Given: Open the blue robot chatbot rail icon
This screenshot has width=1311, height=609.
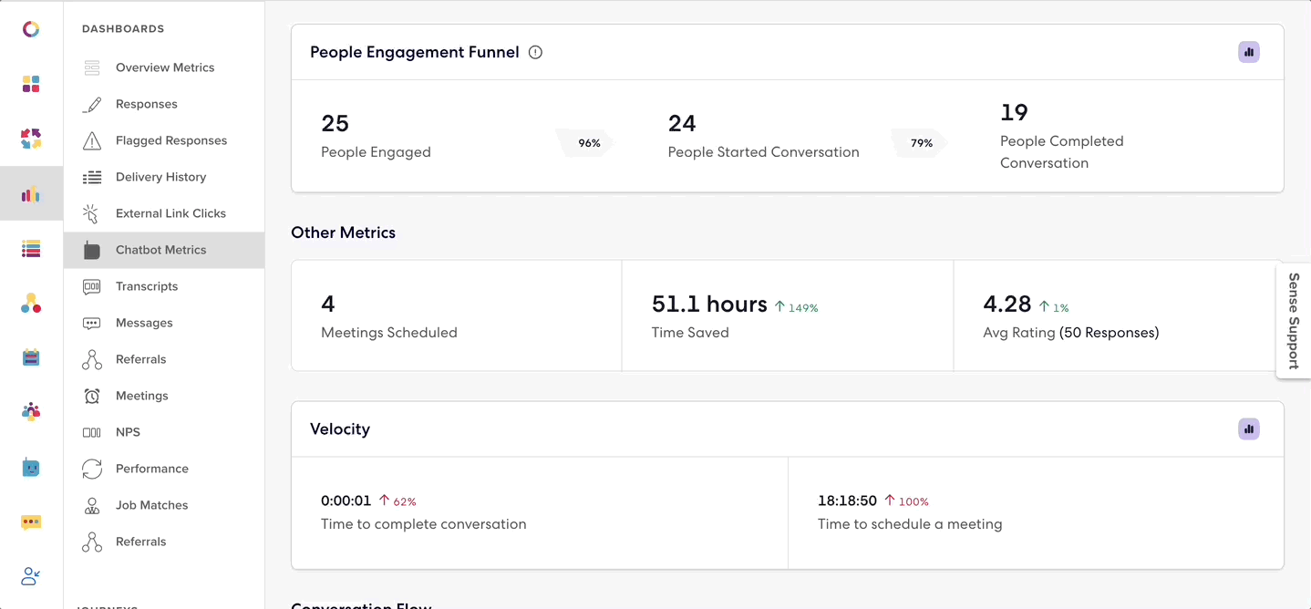Looking at the screenshot, I should (31, 468).
